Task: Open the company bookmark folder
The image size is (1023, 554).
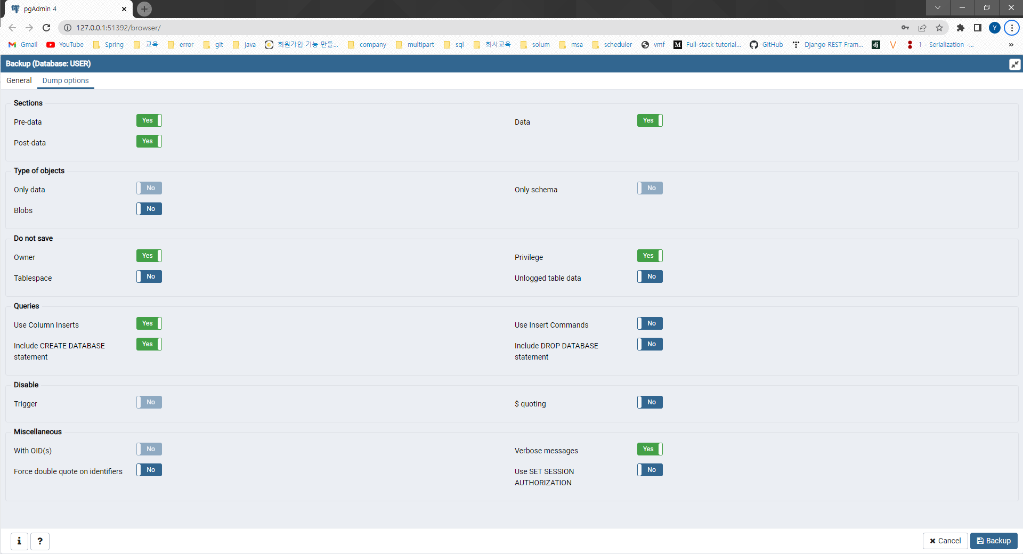Action: [367, 45]
